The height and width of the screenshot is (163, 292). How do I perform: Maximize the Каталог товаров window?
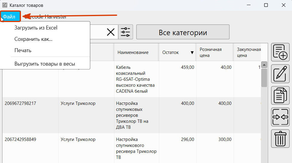[266, 5]
